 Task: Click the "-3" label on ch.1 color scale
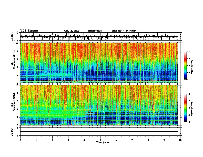point(189,52)
